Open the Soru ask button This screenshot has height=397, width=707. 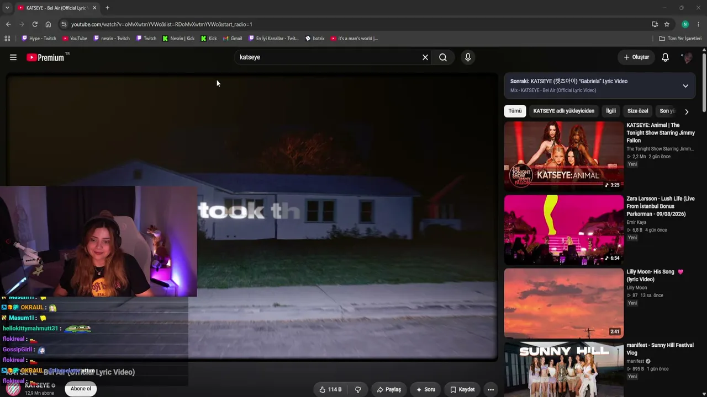426,389
